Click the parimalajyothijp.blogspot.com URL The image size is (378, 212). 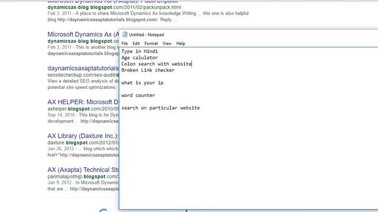click(83, 177)
